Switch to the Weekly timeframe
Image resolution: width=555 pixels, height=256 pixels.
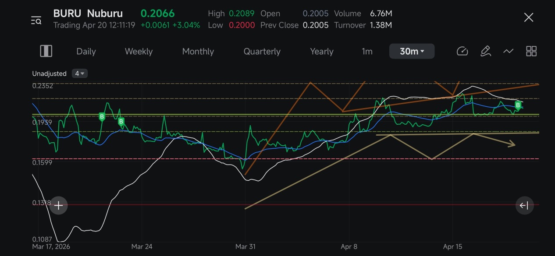[139, 51]
